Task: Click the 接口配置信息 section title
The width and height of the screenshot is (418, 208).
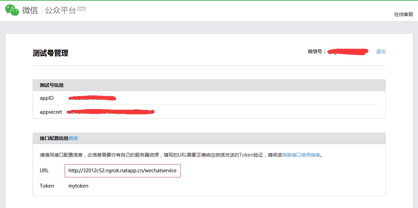Action: 54,138
